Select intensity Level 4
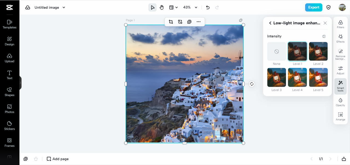Screen dimensions: 350x165 [x=297, y=77]
